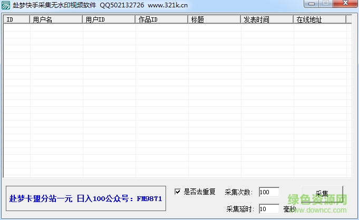Click the app icon in the title bar

click(x=5, y=5)
